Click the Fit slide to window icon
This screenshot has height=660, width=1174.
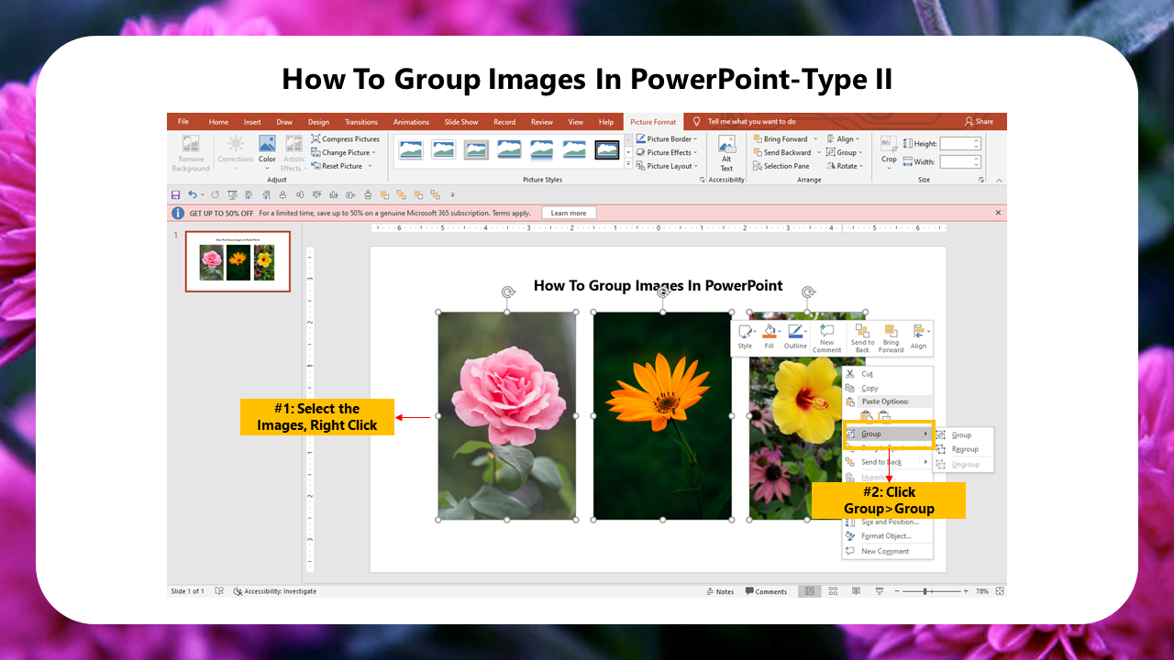point(999,591)
